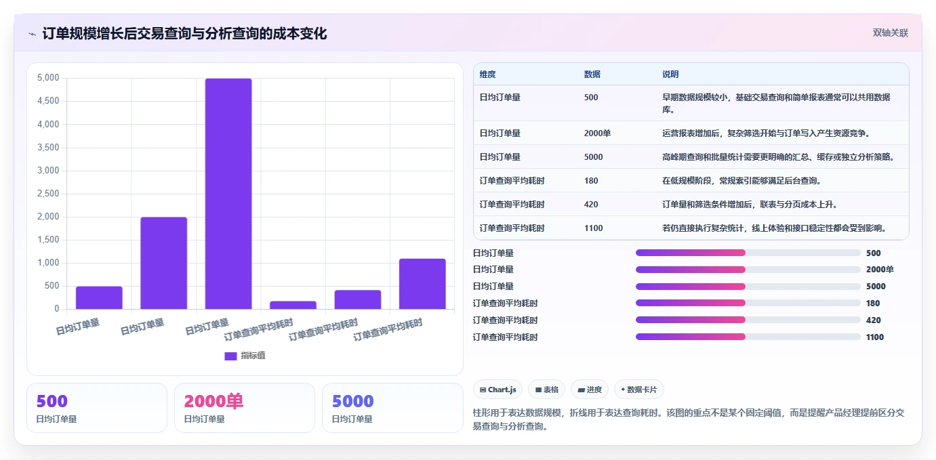Viewport: 936px width, 460px height.
Task: Click the 维度 table column header
Action: [487, 75]
